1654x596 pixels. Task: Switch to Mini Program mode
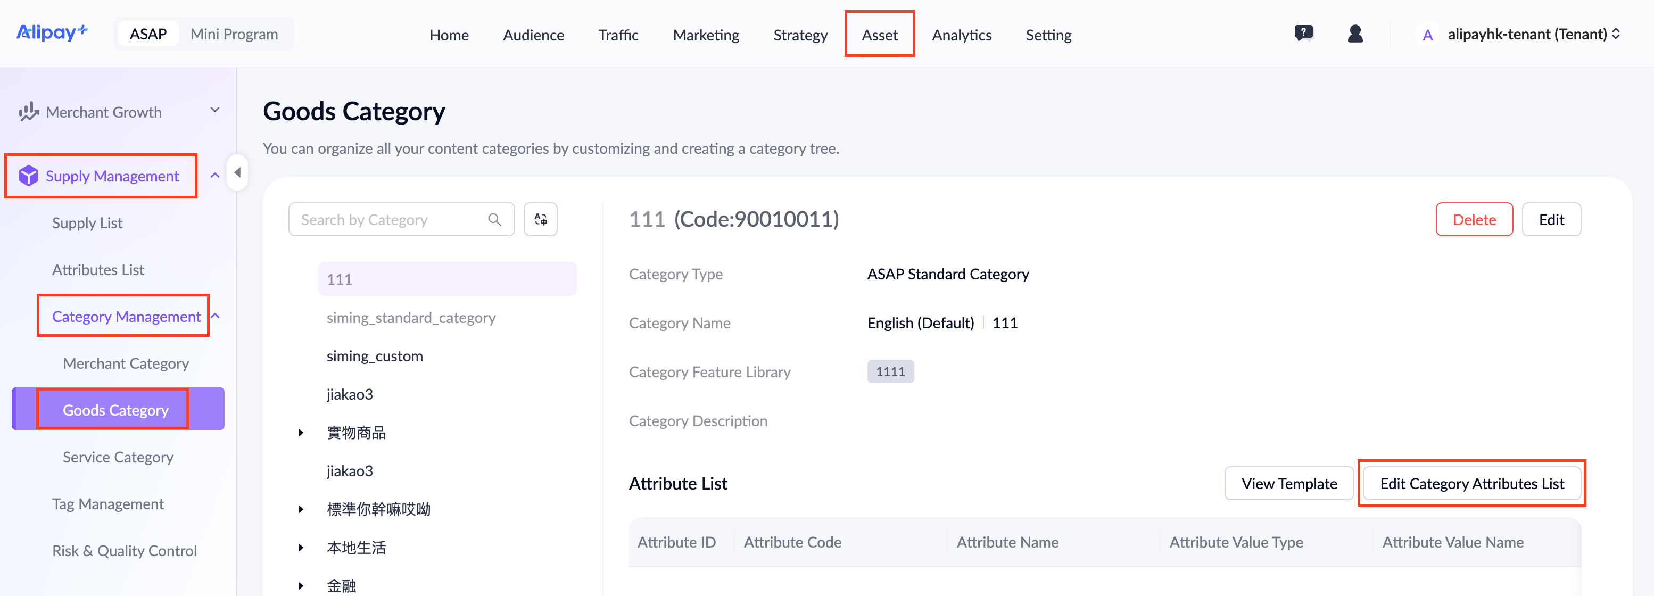[x=234, y=34]
